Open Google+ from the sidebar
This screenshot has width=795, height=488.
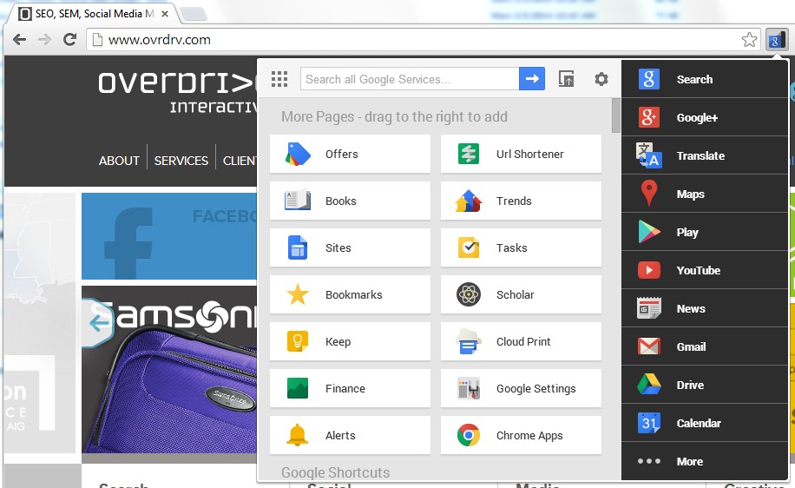(704, 117)
